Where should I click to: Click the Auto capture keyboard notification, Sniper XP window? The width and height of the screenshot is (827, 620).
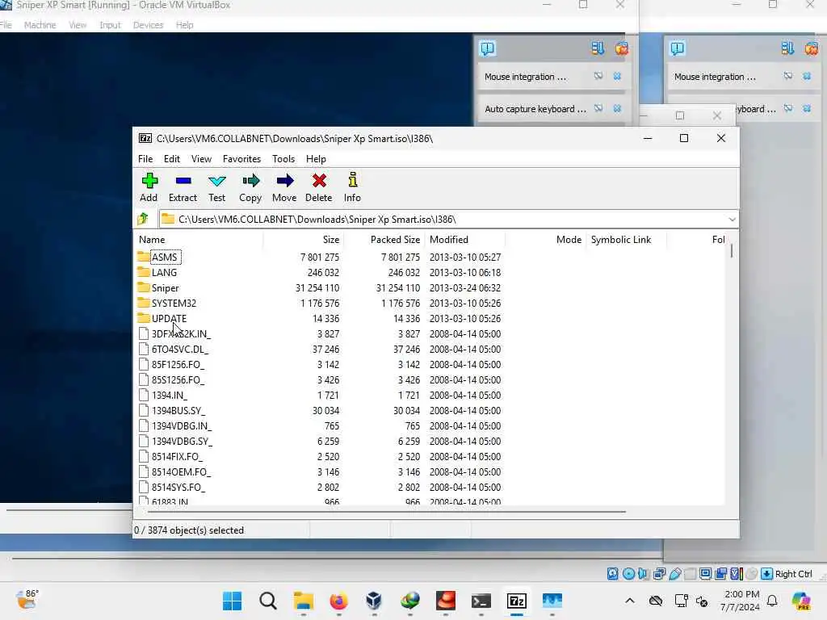click(x=535, y=109)
